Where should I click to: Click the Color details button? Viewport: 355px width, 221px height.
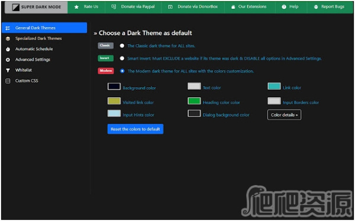pyautogui.click(x=284, y=115)
